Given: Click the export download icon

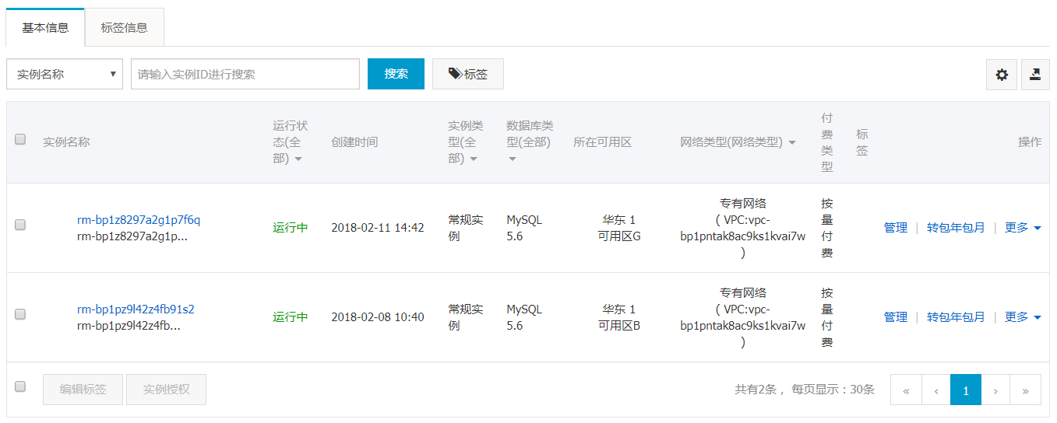Looking at the screenshot, I should point(1035,75).
